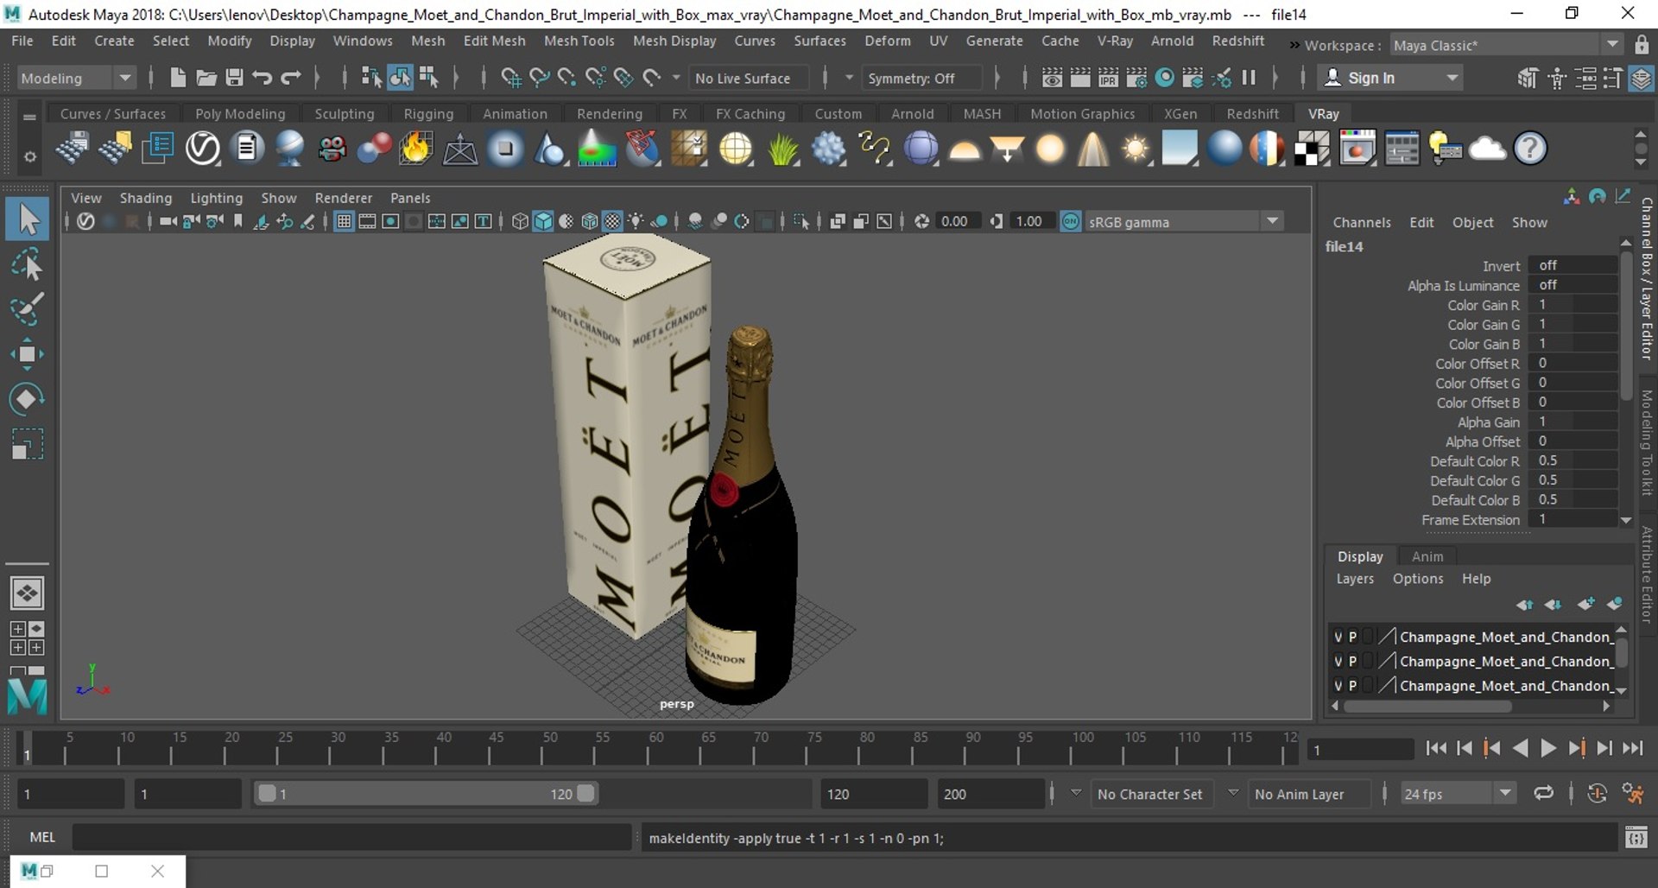Open the No Character Set dropdown
The width and height of the screenshot is (1658, 888).
pos(1152,794)
